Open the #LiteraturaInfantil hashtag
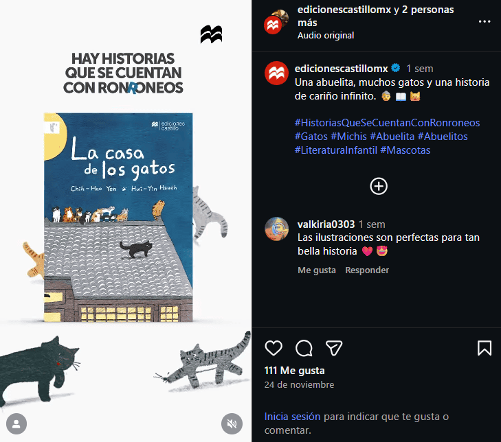This screenshot has width=501, height=442. coord(335,150)
